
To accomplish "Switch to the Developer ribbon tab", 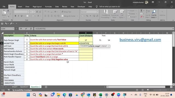I will point(81,7).
